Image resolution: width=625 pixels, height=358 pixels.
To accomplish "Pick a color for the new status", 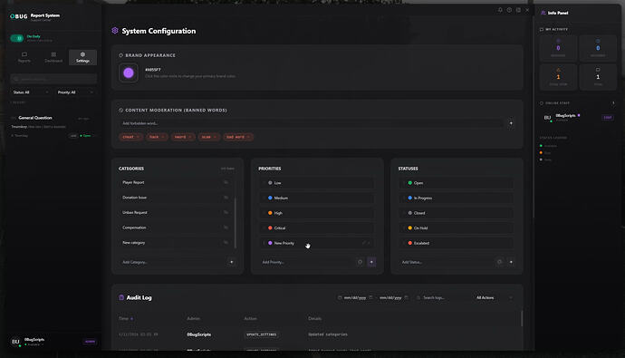I will tap(499, 262).
